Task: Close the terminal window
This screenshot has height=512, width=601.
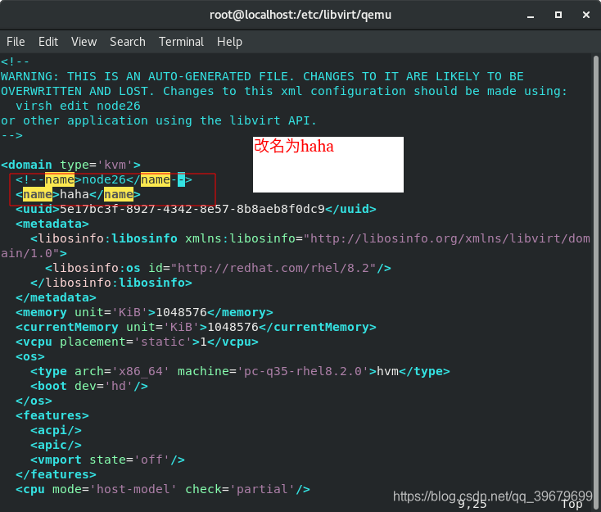Action: point(586,15)
